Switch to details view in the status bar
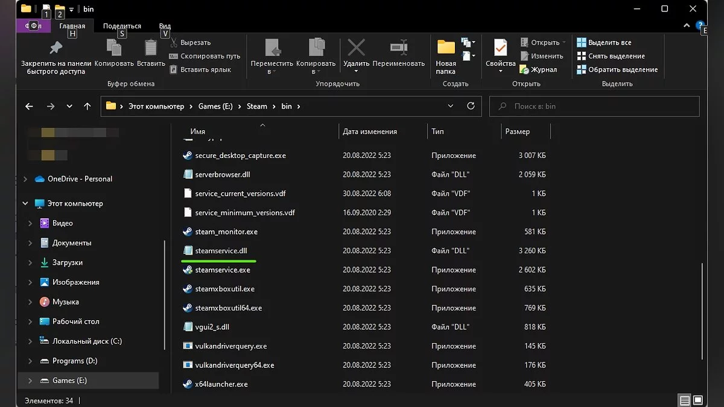This screenshot has width=724, height=407. (x=684, y=400)
